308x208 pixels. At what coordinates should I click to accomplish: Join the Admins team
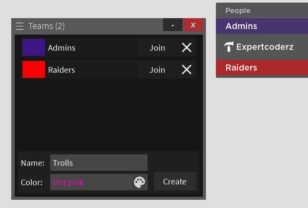click(157, 48)
